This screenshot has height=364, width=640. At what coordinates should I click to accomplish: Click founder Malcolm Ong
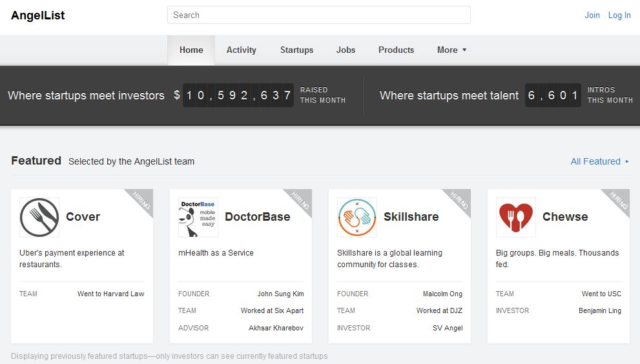pos(442,294)
